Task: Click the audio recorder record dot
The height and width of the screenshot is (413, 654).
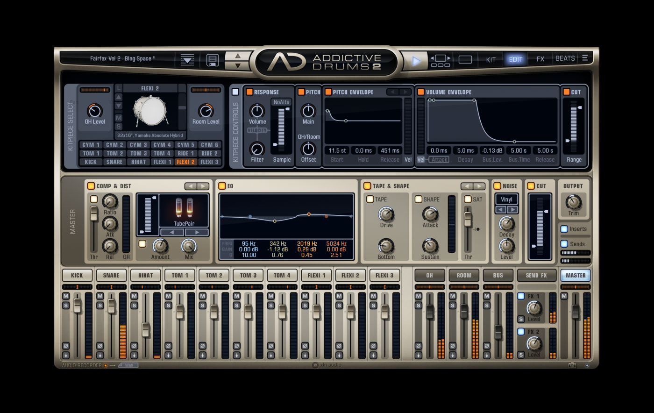Action: (x=106, y=365)
